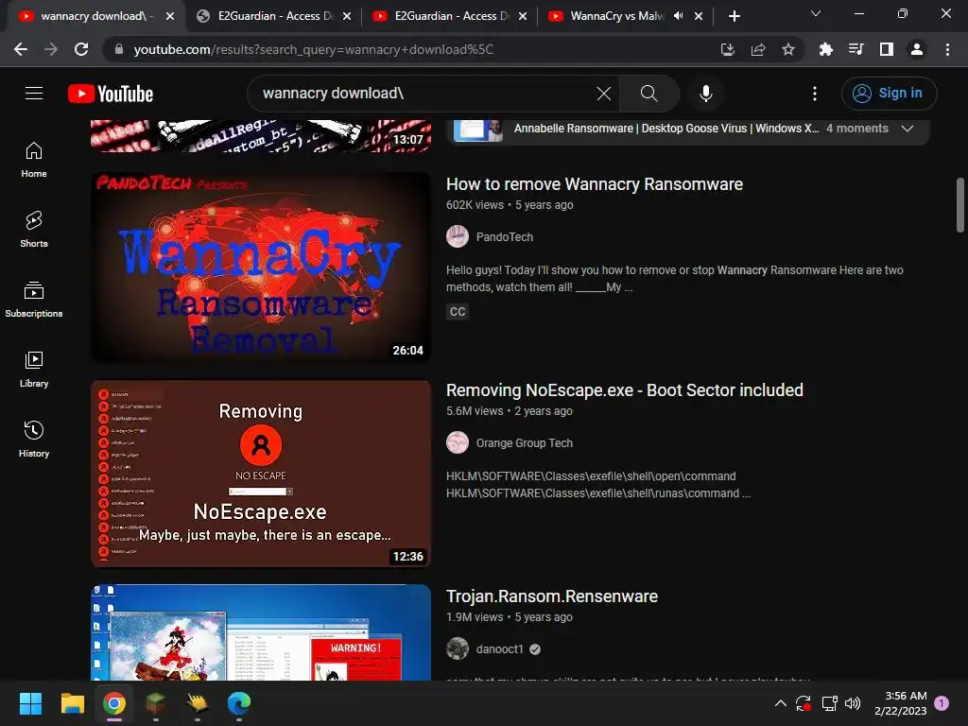Open Orange Group Tech channel name
968x726 pixels.
pos(524,443)
